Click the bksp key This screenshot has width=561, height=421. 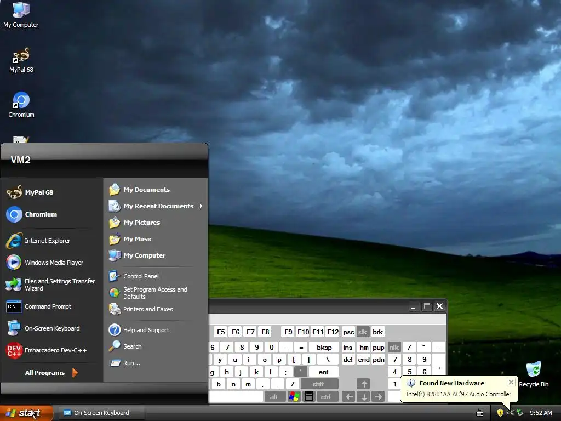tap(324, 347)
